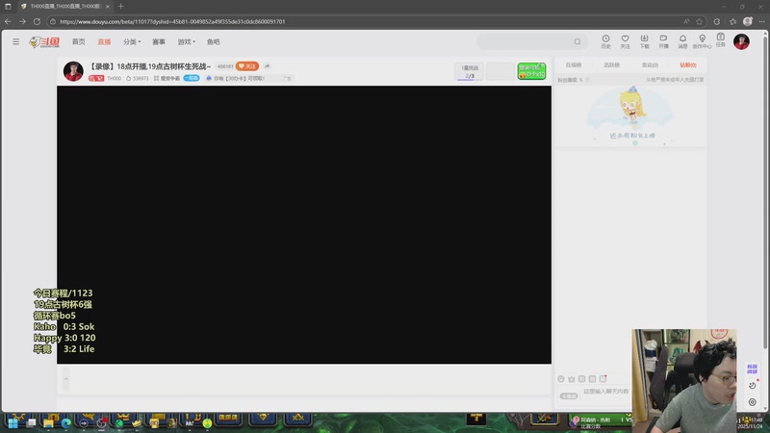Go to the 首页 home tab
The height and width of the screenshot is (433, 770).
click(x=79, y=41)
